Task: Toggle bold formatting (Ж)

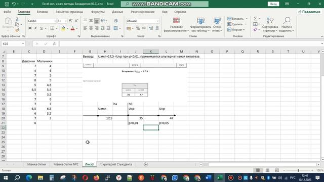Action: tap(30, 28)
